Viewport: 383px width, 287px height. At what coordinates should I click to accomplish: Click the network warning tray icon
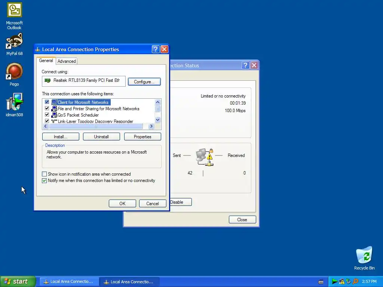click(x=341, y=282)
